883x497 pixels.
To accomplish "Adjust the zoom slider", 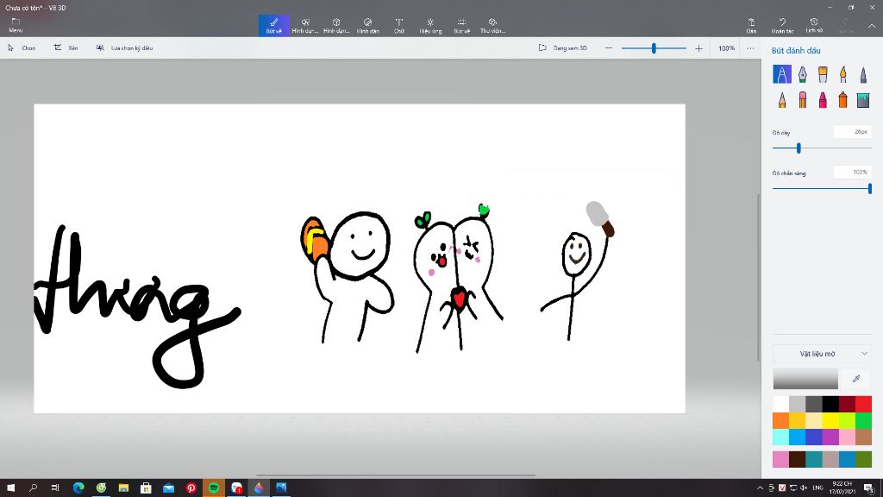I will 654,48.
